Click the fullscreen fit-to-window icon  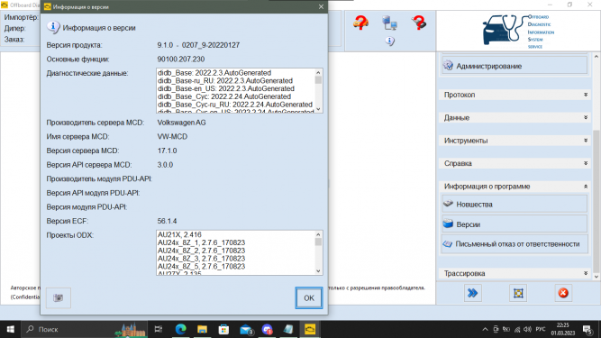[518, 293]
